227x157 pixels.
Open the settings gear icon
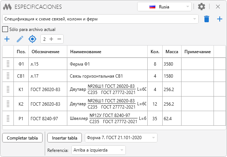(201, 7)
